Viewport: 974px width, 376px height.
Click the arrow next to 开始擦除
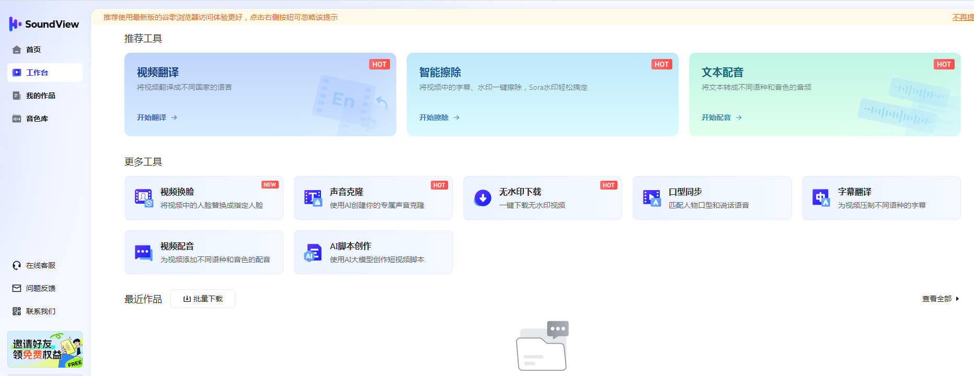[456, 118]
